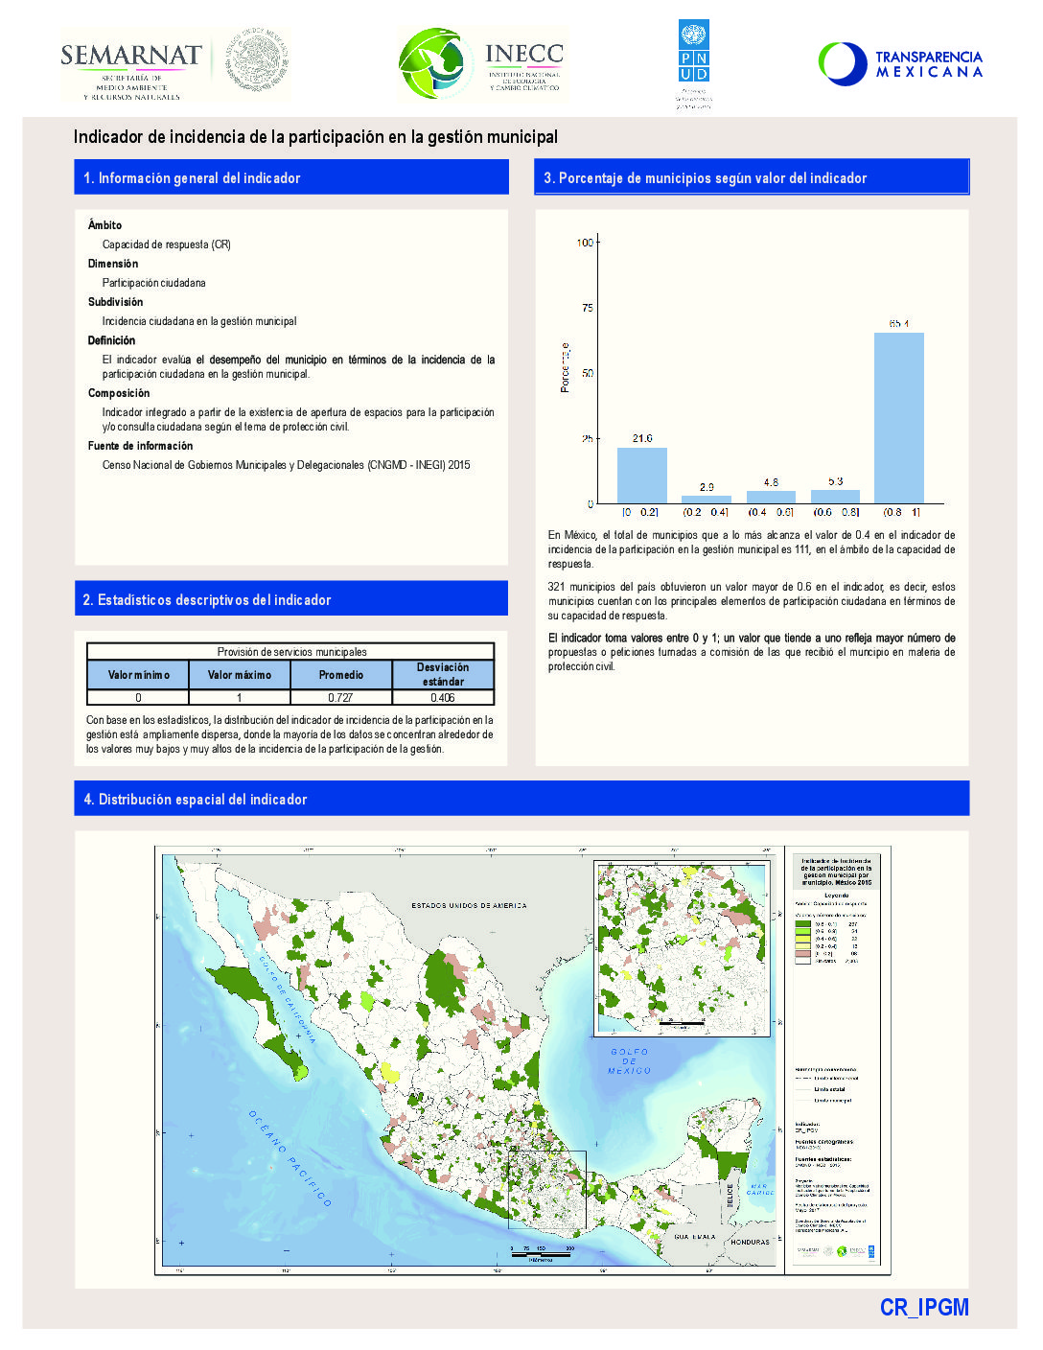
Task: Click the x-axis range label [0 0.2]
Action: [640, 512]
